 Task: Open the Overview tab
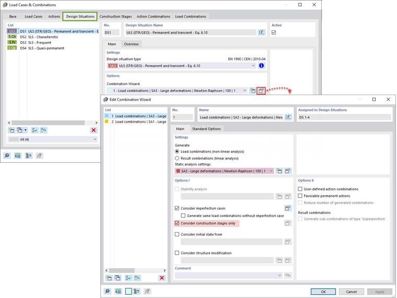(131, 44)
